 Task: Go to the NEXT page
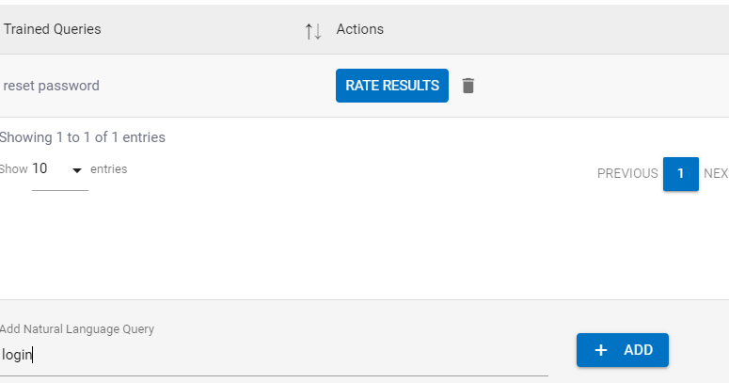tap(716, 173)
